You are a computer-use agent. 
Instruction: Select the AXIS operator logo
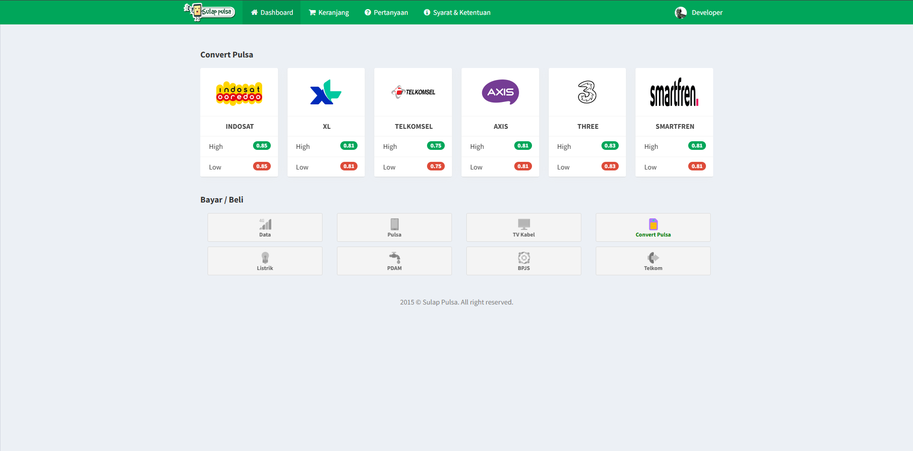coord(500,92)
